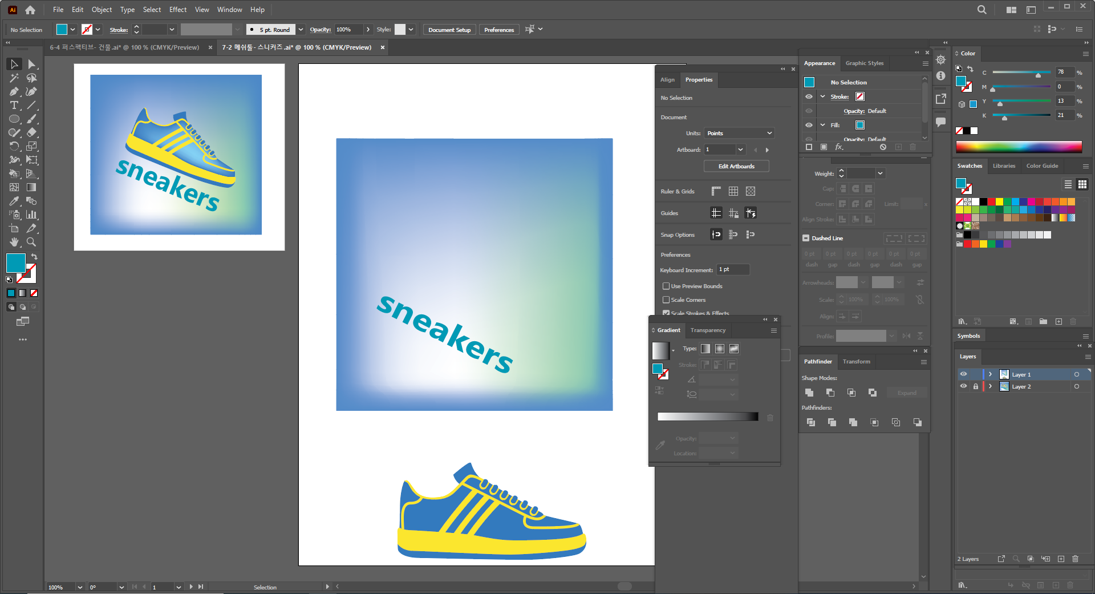Click the Document Setup button
The image size is (1095, 594).
click(449, 30)
